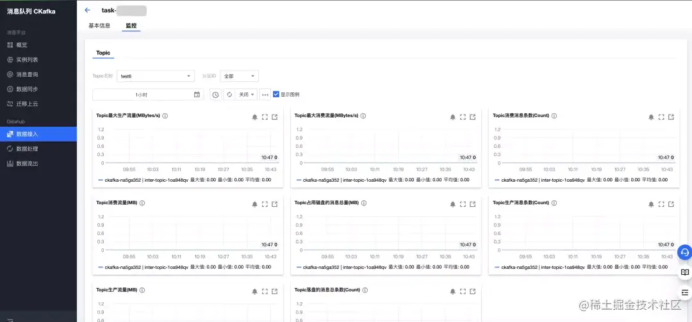Click the 消息队列 CKafka product title
The width and height of the screenshot is (692, 322).
click(x=31, y=12)
